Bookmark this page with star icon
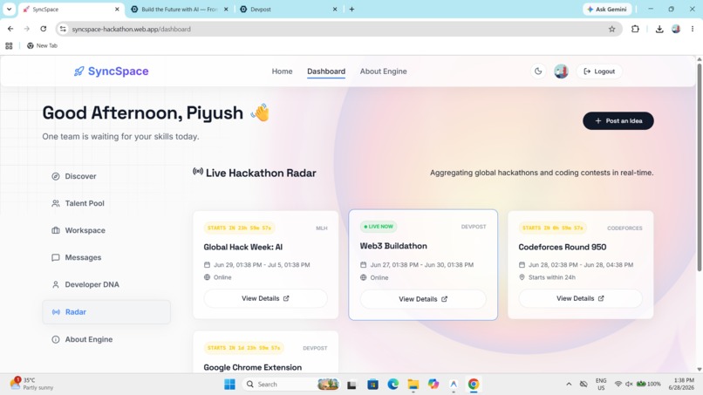 tap(612, 29)
